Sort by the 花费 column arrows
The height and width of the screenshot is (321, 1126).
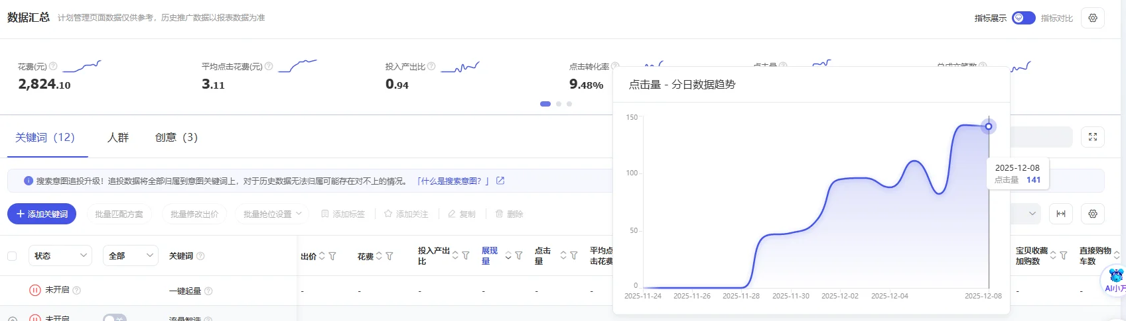click(x=379, y=256)
